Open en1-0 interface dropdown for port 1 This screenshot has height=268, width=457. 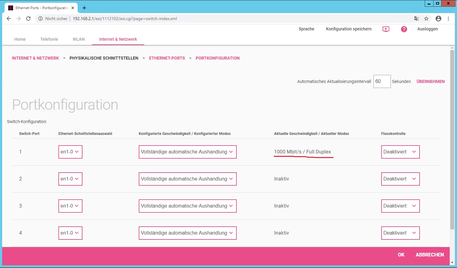point(70,152)
